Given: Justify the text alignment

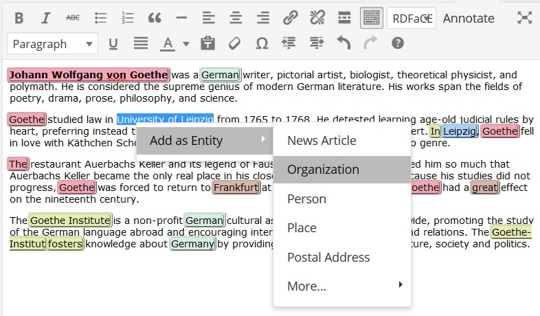Looking at the screenshot, I should click(x=141, y=43).
